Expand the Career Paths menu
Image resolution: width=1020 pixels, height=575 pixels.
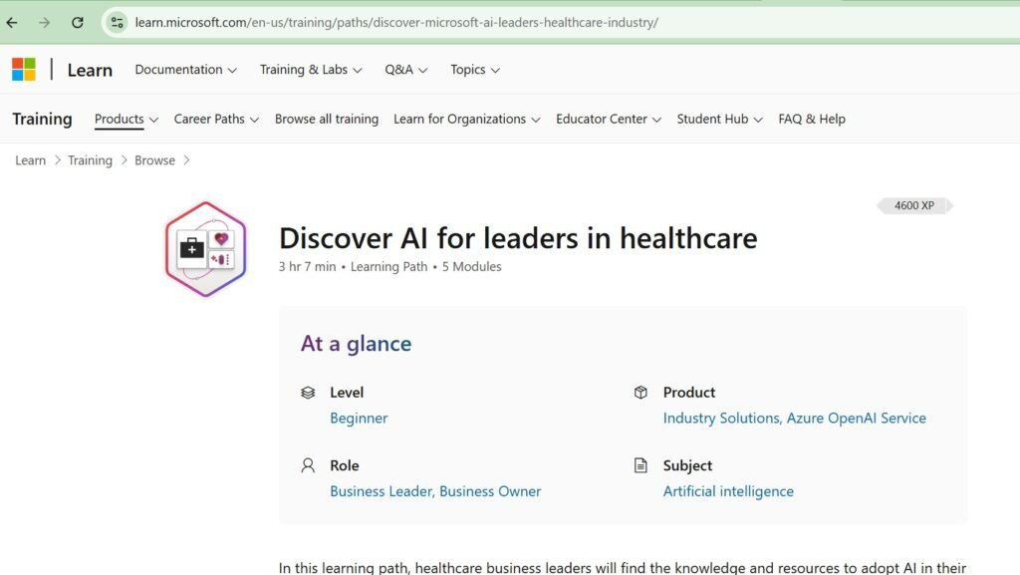click(x=216, y=119)
